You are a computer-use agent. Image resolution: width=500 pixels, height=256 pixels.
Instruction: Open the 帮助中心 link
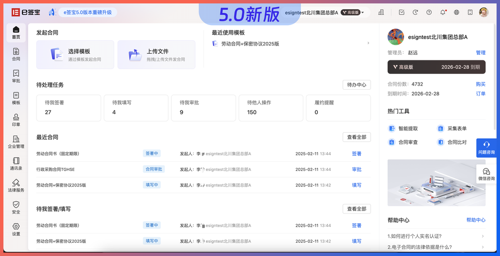[x=476, y=220]
